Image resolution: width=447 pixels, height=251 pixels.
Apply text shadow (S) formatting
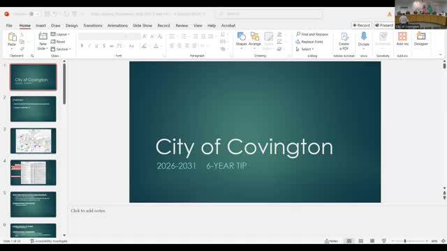coord(104,46)
